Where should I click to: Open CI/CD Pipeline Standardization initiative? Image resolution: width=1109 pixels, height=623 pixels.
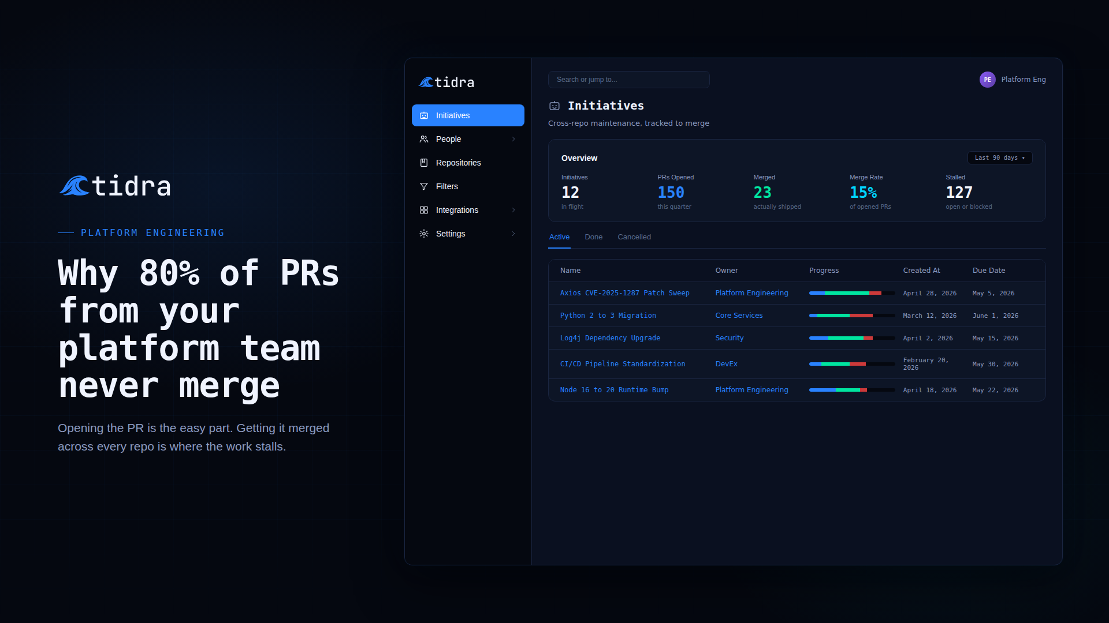623,364
